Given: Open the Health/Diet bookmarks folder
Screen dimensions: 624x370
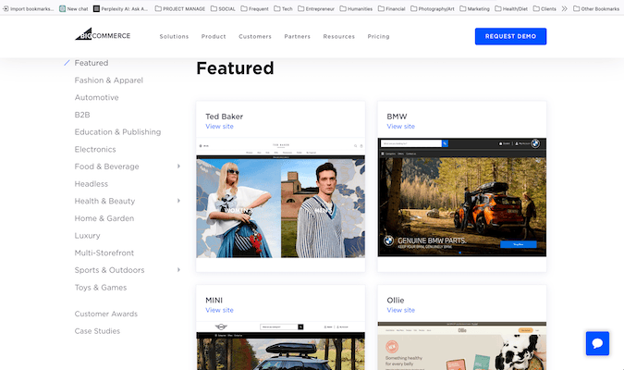Looking at the screenshot, I should 511,8.
